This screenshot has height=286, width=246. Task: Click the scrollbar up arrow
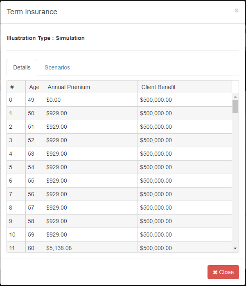[235, 97]
